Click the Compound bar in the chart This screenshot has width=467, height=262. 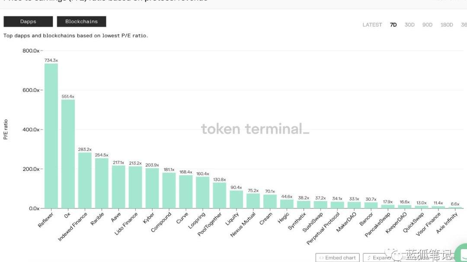coord(169,190)
